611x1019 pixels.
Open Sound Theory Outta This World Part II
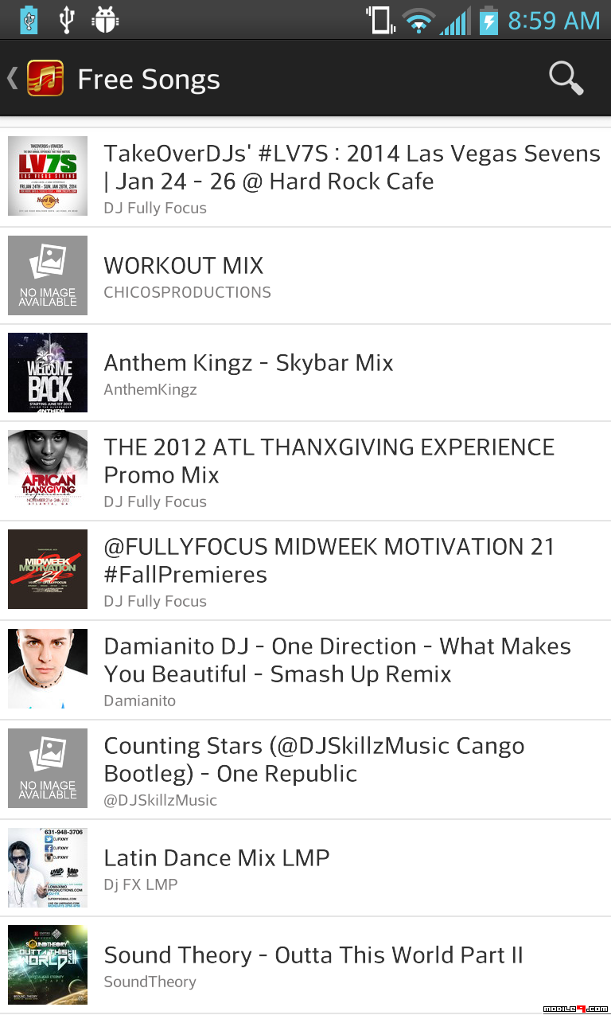click(305, 966)
